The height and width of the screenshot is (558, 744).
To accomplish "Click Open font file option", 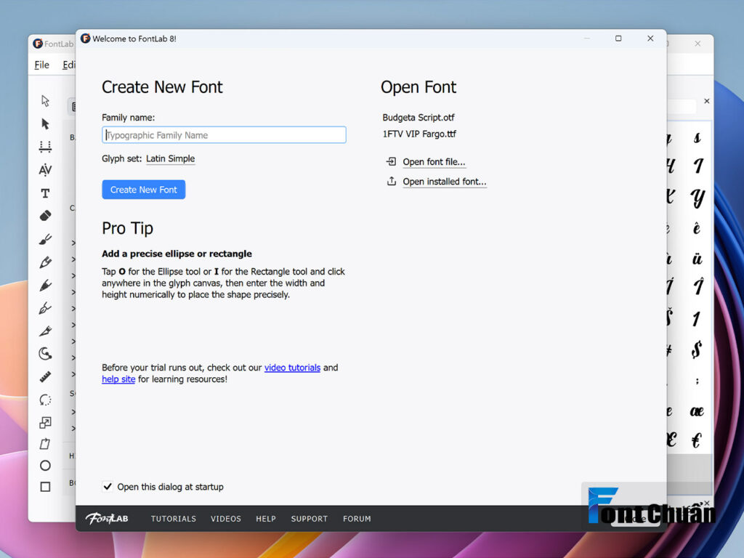I will point(434,162).
